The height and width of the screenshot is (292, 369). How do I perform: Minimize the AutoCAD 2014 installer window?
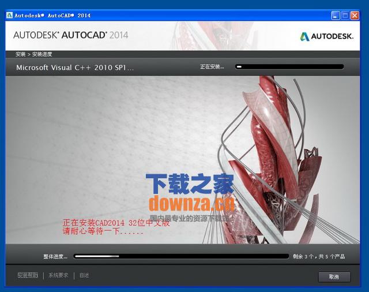(x=336, y=16)
